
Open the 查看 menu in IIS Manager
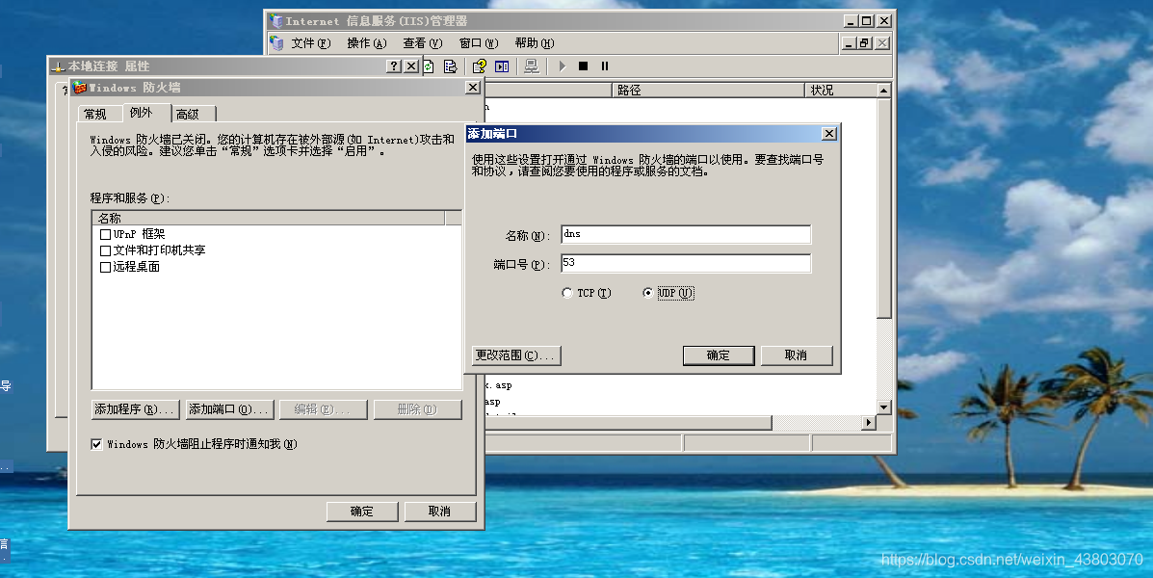pos(423,43)
